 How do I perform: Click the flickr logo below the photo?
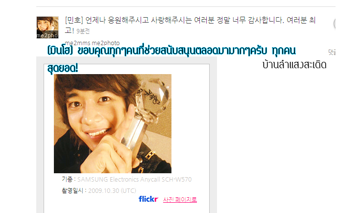pos(148,199)
